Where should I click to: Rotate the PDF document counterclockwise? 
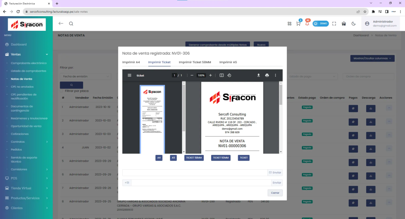229,75
